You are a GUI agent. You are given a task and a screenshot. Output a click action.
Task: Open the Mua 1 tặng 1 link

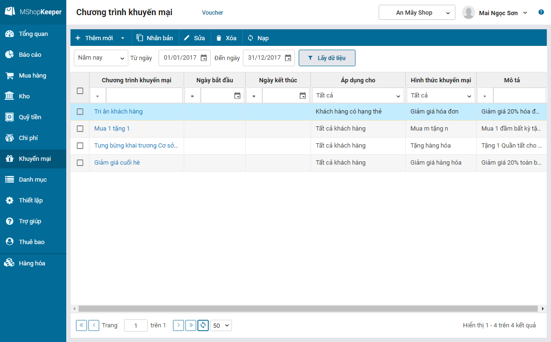[x=112, y=129]
